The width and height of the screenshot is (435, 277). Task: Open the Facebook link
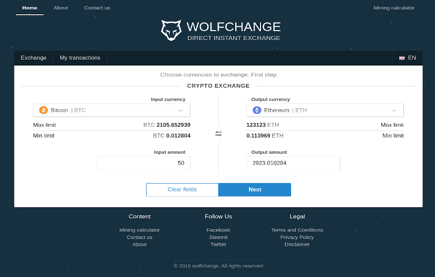[218, 230]
